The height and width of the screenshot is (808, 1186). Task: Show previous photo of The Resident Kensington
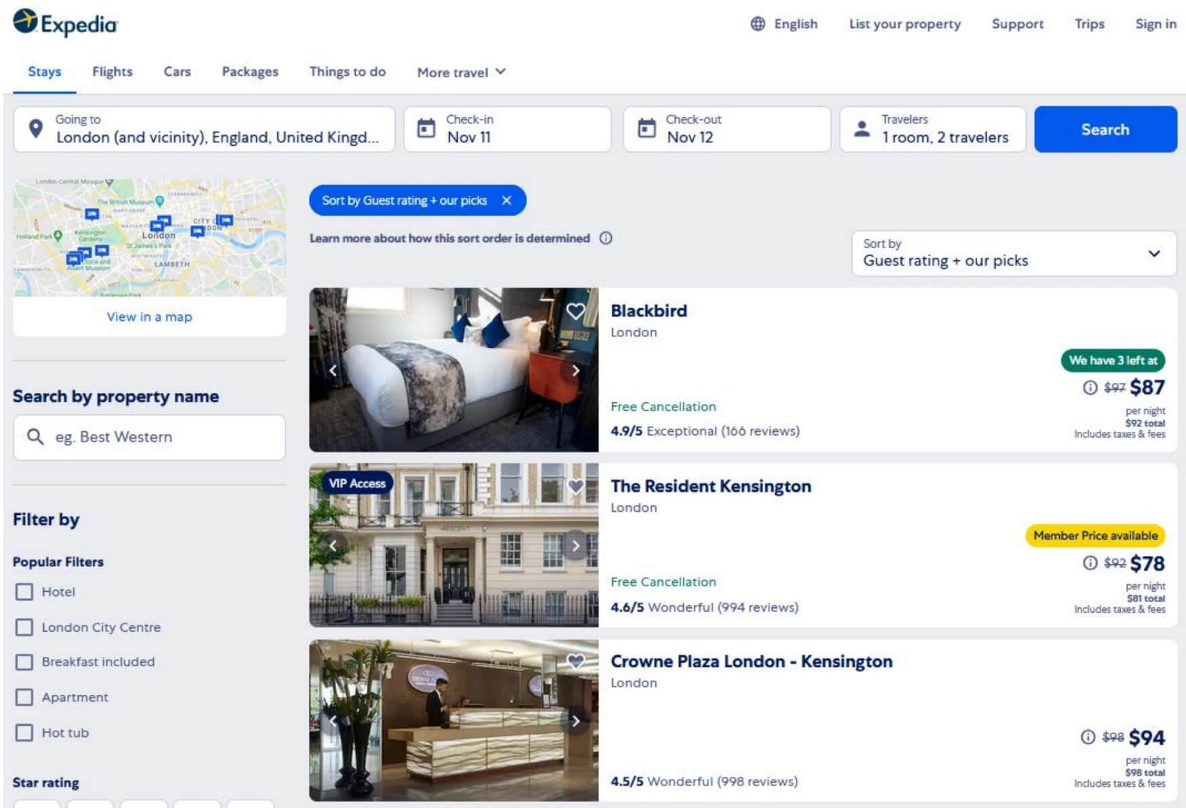pos(333,546)
